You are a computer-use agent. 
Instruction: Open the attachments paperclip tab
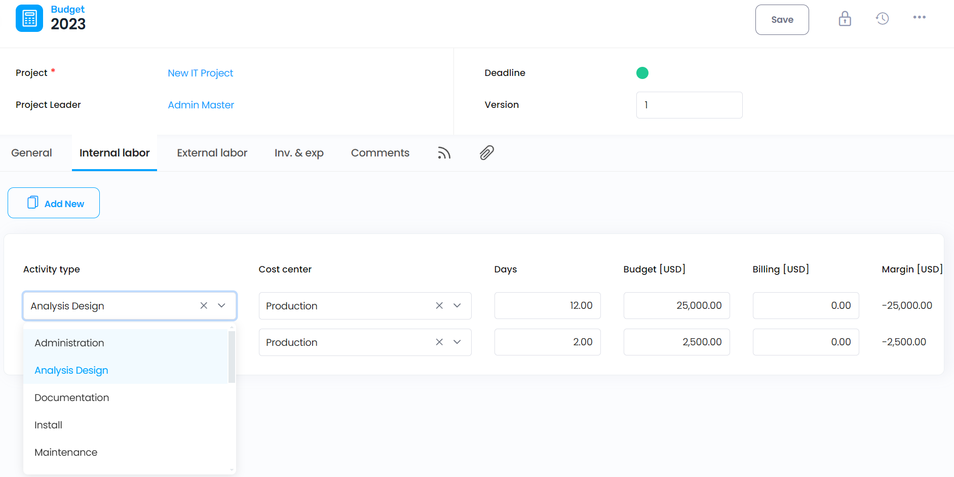click(x=487, y=152)
